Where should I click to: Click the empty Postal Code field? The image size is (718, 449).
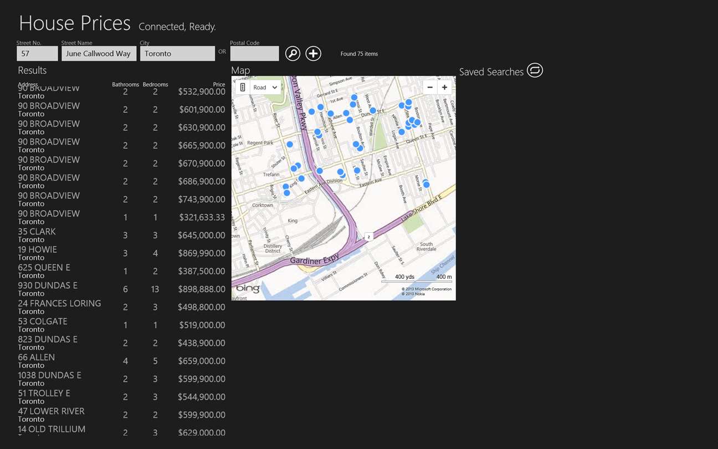(254, 53)
